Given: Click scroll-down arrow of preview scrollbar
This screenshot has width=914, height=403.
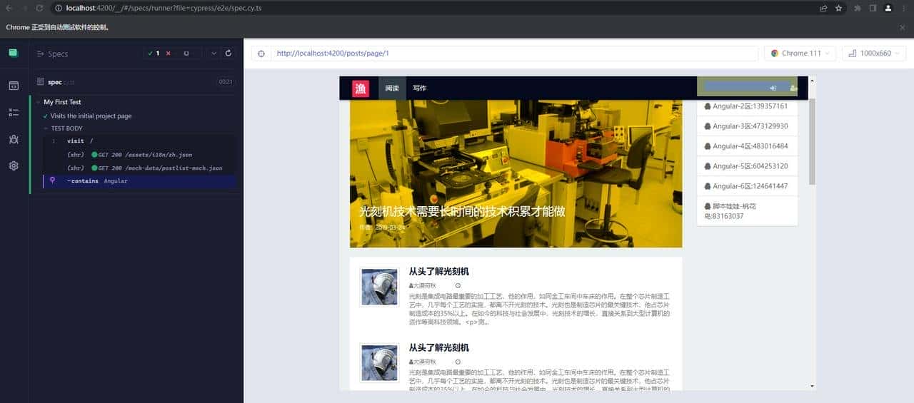Looking at the screenshot, I should click(812, 386).
